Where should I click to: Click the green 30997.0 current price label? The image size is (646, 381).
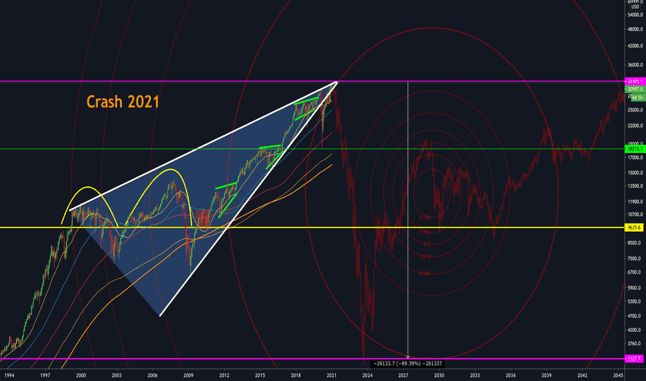tap(634, 89)
